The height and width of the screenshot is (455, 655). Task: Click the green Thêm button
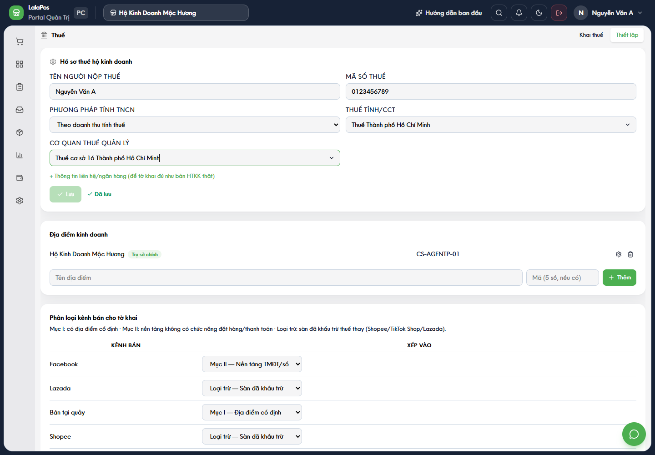coord(620,278)
